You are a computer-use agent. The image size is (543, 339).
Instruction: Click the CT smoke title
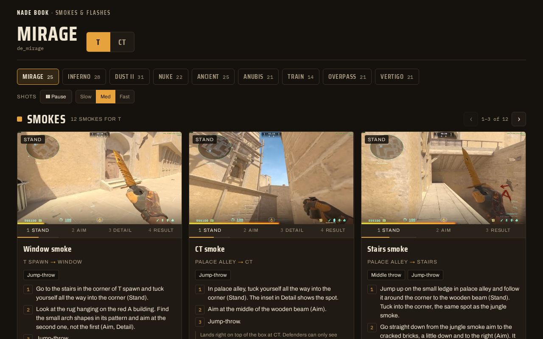(x=210, y=249)
